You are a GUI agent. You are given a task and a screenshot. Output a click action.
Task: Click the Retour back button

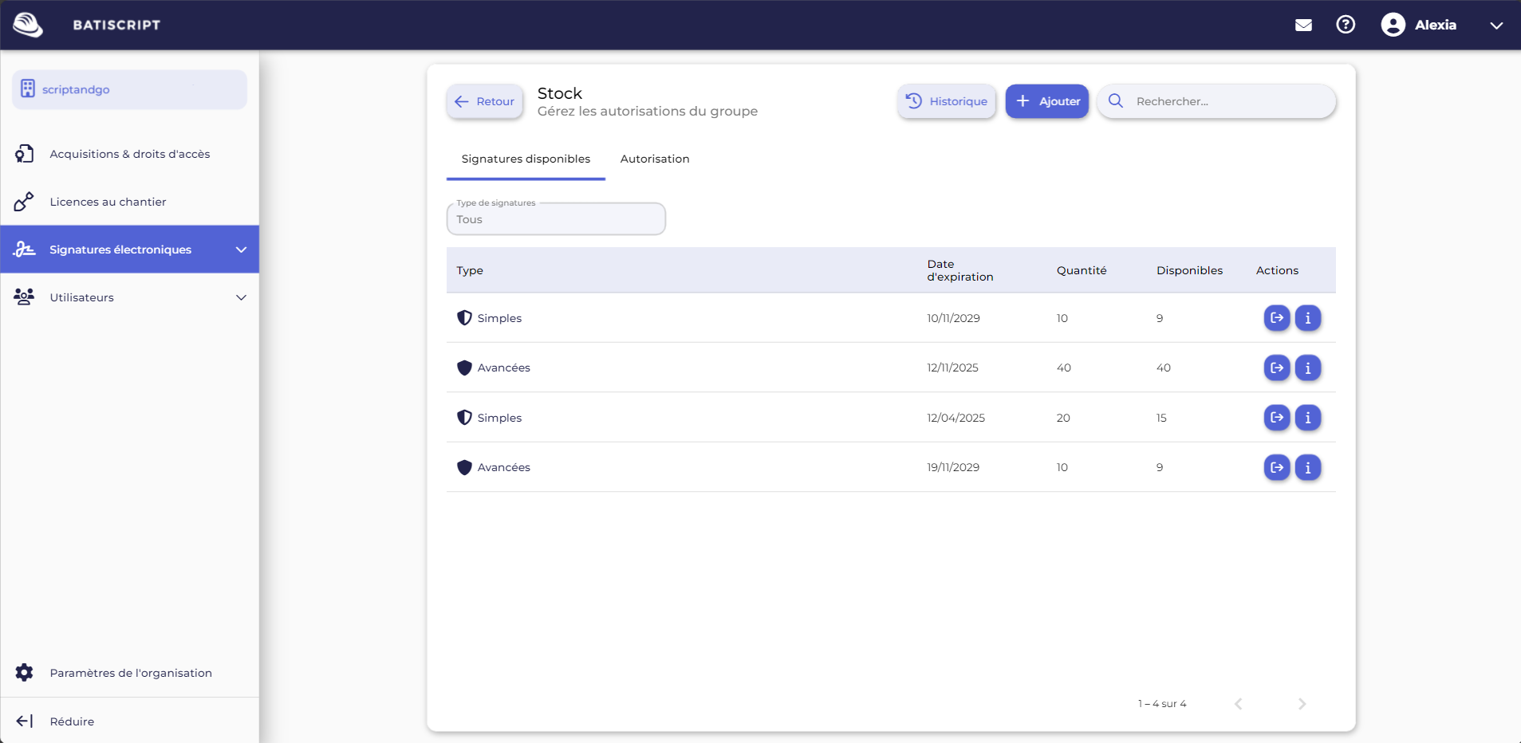click(x=485, y=101)
